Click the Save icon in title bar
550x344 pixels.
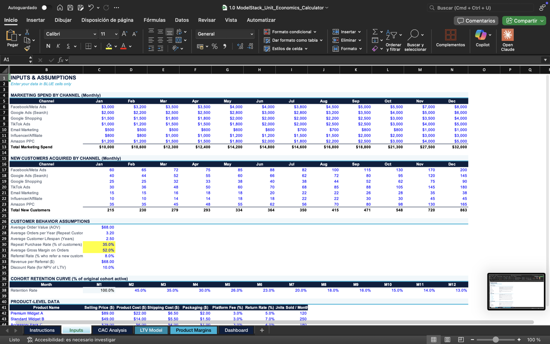[70, 8]
